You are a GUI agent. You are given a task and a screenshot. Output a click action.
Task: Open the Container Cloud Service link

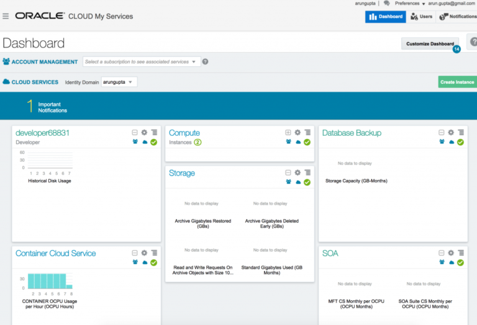pyautogui.click(x=56, y=253)
